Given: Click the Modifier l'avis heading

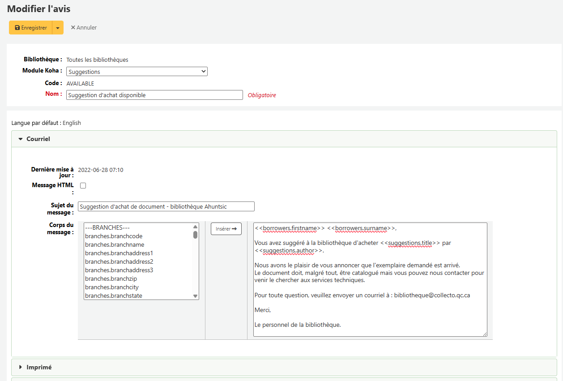Looking at the screenshot, I should (x=39, y=9).
